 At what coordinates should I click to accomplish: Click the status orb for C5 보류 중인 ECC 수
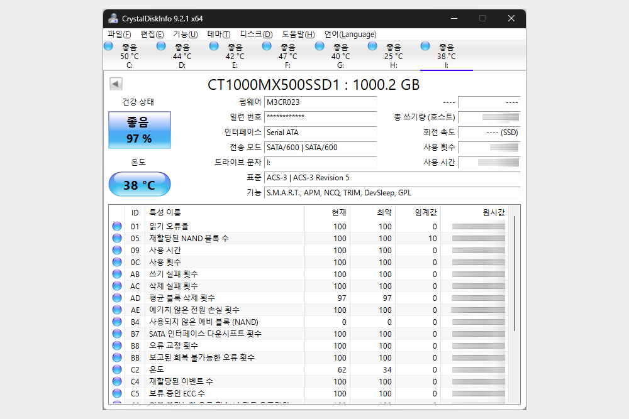point(117,393)
